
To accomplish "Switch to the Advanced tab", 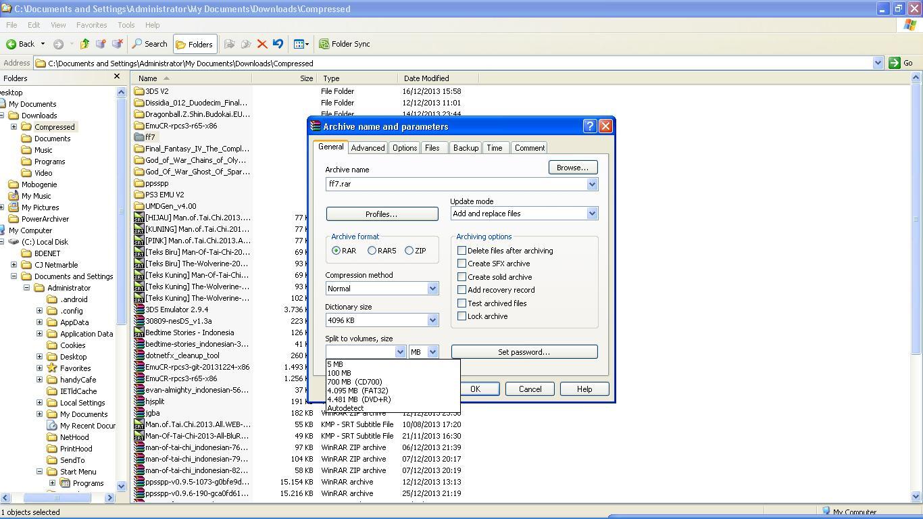I will point(368,148).
